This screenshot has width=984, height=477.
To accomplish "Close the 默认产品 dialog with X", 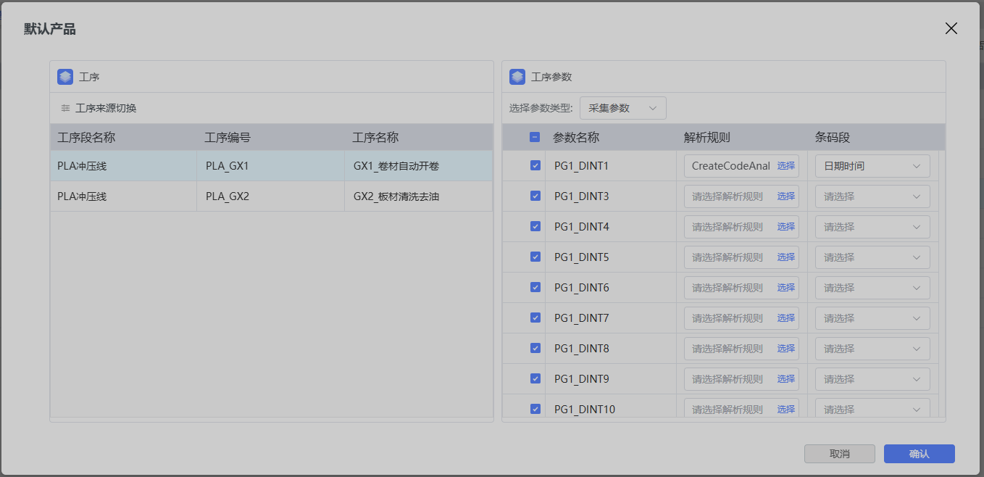I will 951,28.
